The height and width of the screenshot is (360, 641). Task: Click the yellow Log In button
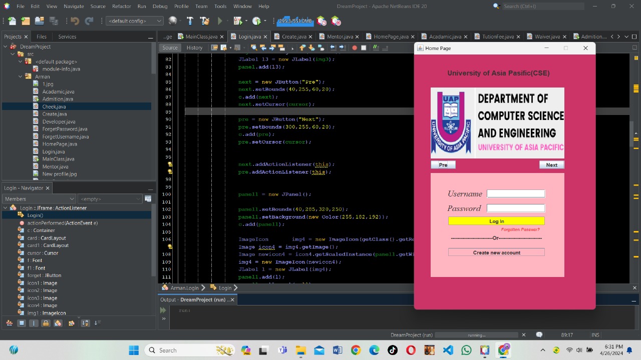tap(496, 221)
